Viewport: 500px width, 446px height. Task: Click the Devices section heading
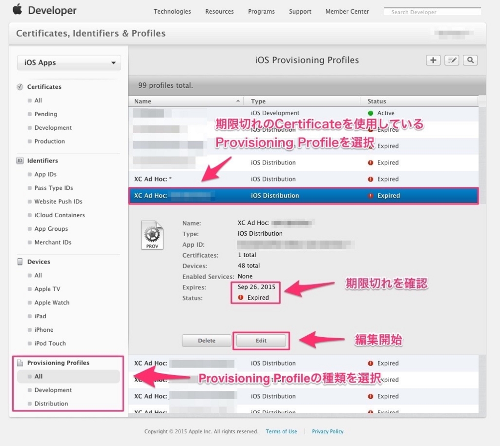(39, 262)
